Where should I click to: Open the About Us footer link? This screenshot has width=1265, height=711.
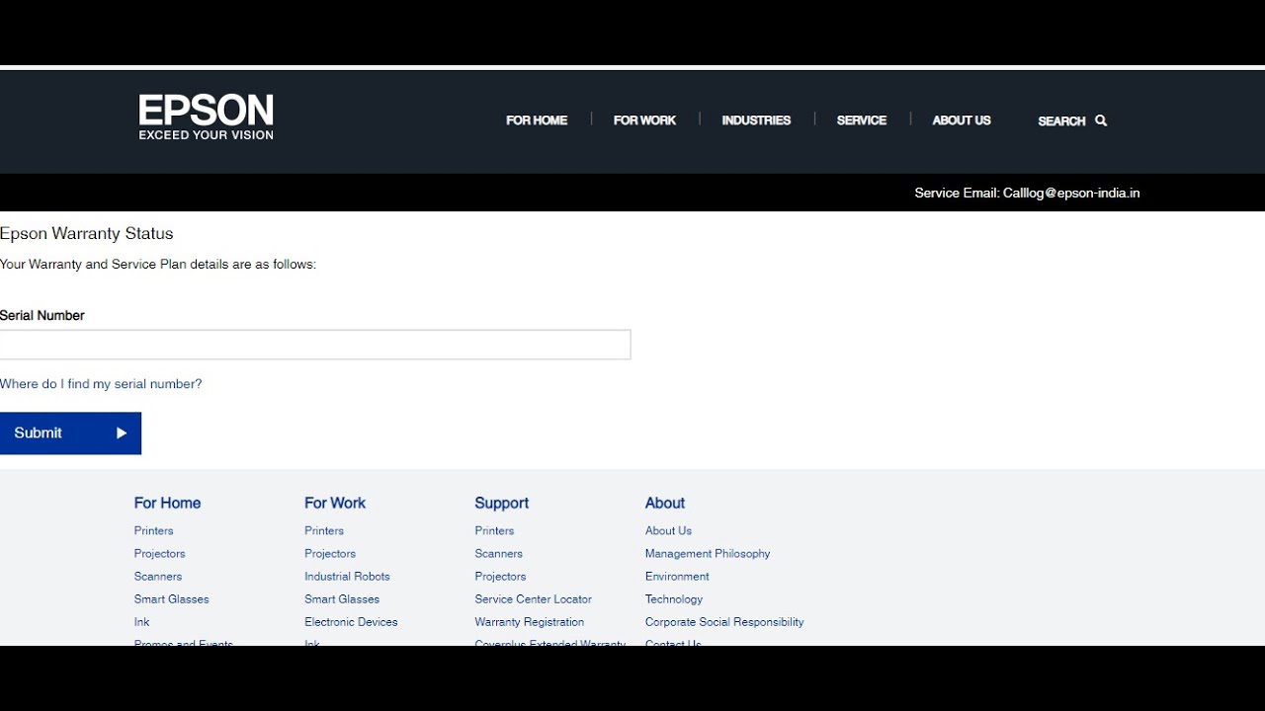[x=668, y=531]
